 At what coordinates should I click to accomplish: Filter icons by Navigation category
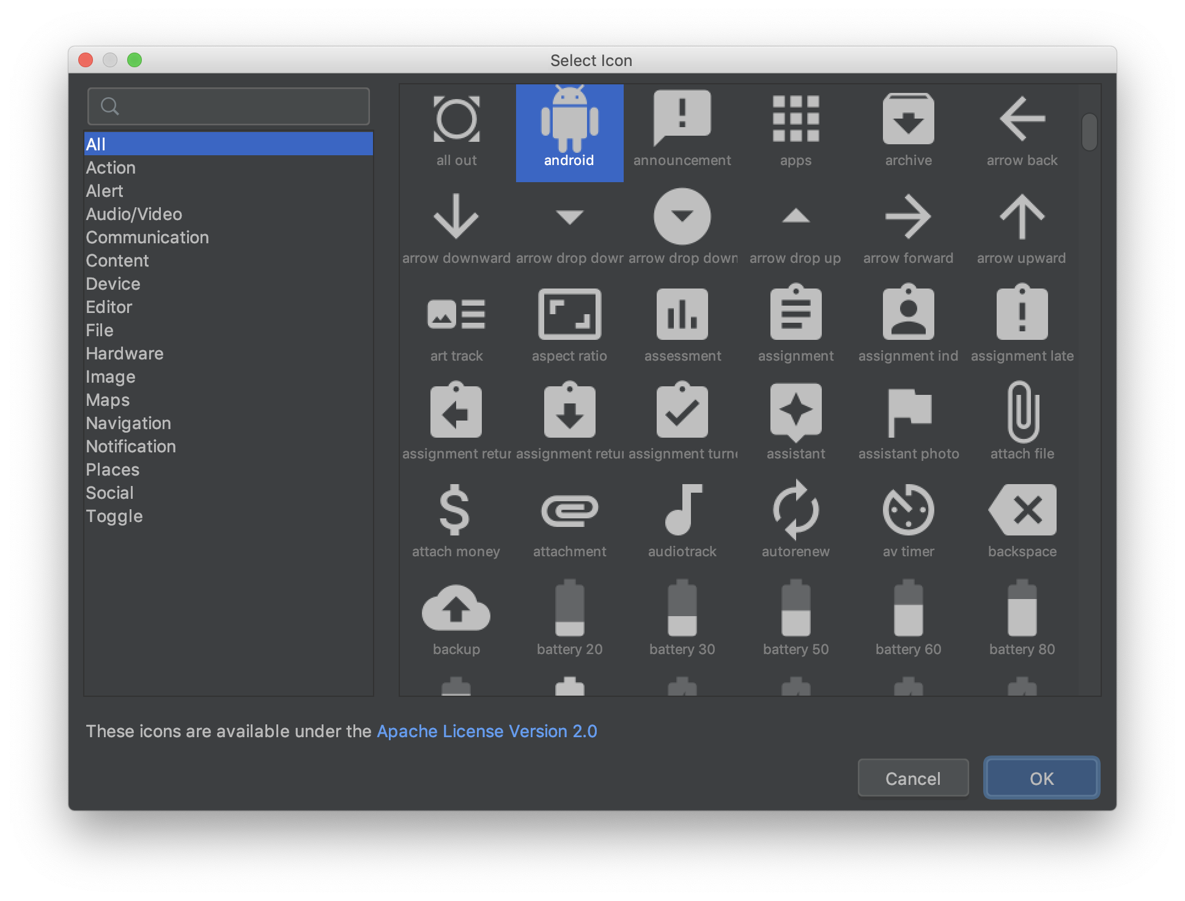pyautogui.click(x=128, y=423)
